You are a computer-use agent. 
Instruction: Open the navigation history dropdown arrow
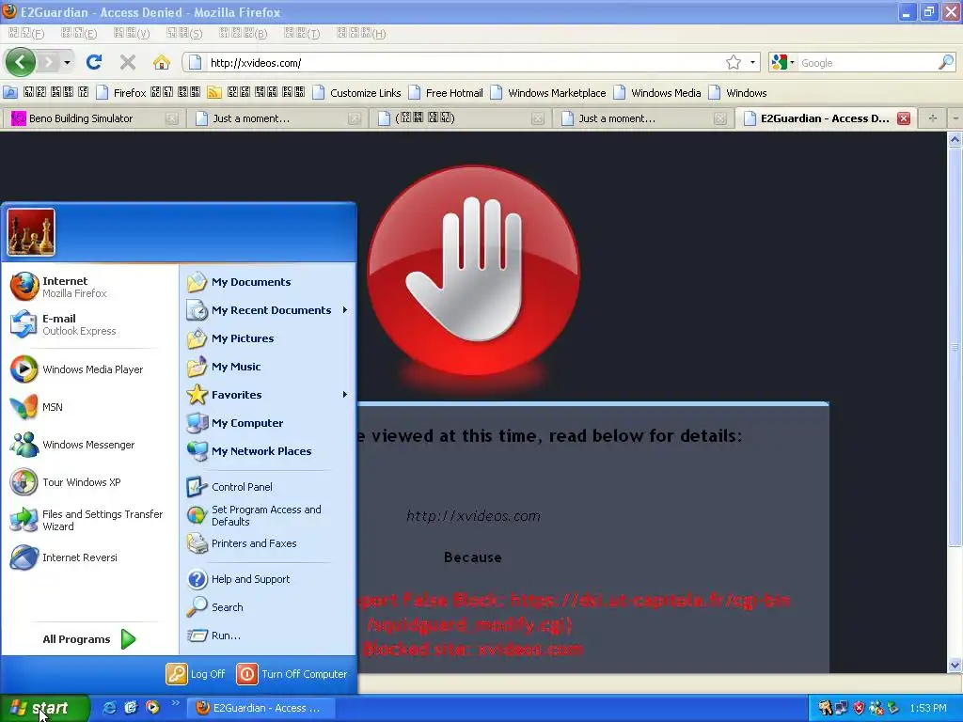(67, 63)
